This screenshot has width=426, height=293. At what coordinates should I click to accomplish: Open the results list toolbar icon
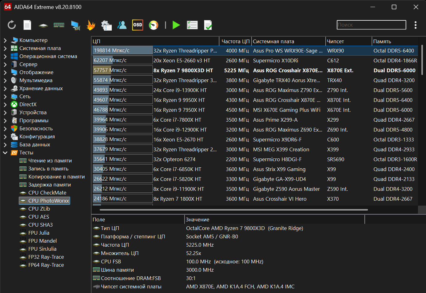(192, 25)
